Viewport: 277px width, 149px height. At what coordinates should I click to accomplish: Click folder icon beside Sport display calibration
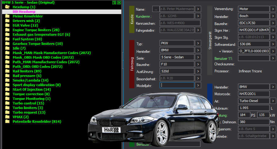[x=7, y=85]
